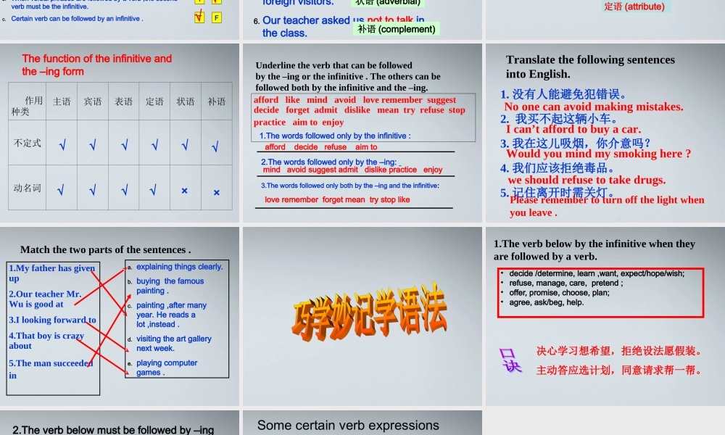Click the purple '口诀' label
This screenshot has width=725, height=435.
[510, 360]
